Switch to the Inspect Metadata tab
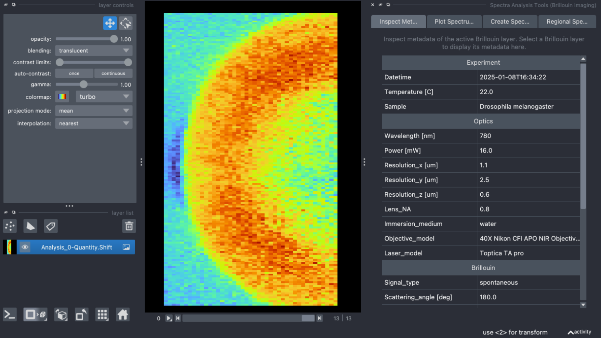601x338 pixels. [398, 21]
